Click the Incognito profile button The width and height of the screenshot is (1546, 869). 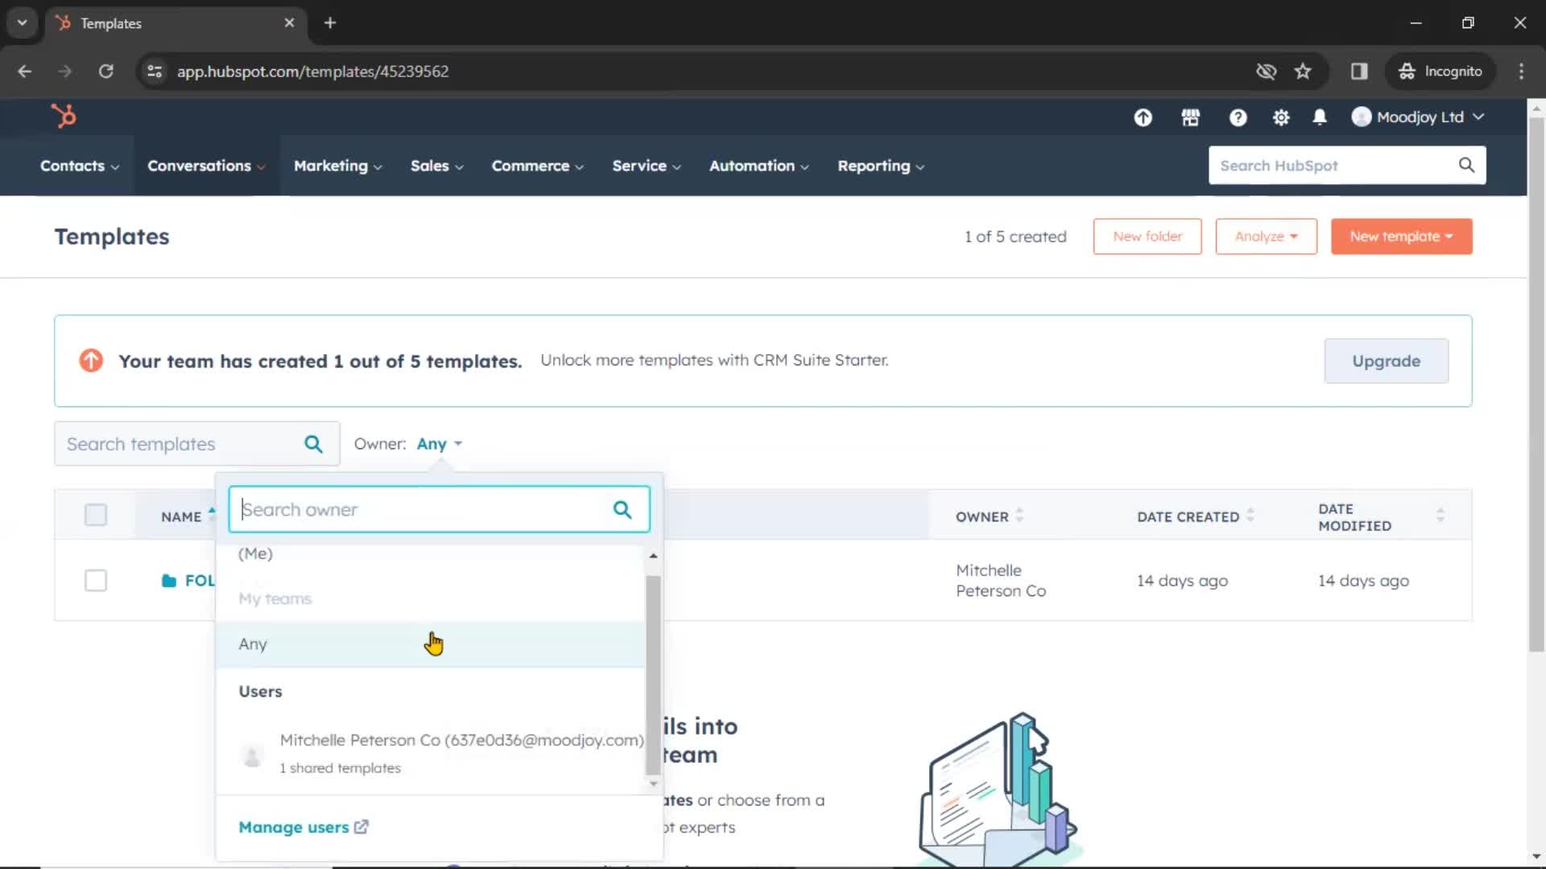pyautogui.click(x=1441, y=72)
